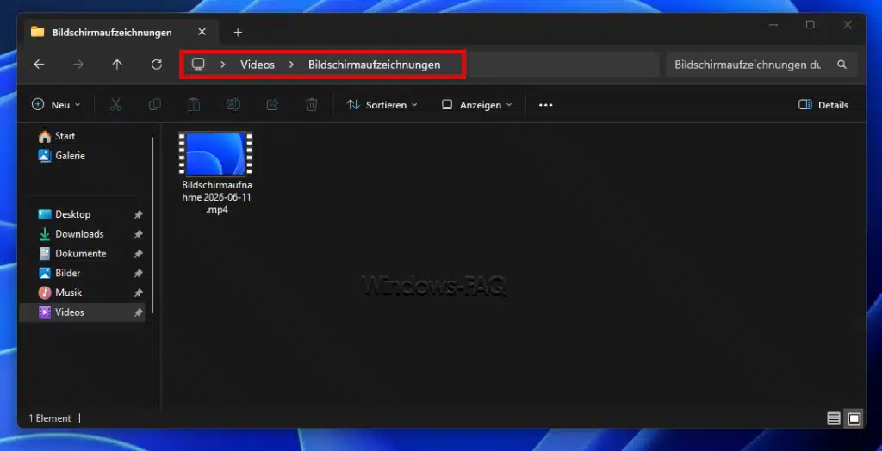Click the 1 Element status text
Screen dimensions: 882x451
tap(49, 418)
